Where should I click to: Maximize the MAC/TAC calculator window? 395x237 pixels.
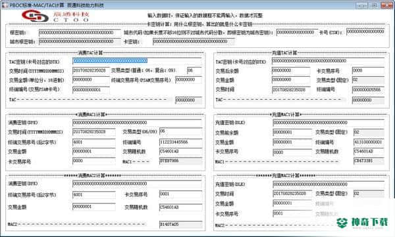click(x=374, y=5)
